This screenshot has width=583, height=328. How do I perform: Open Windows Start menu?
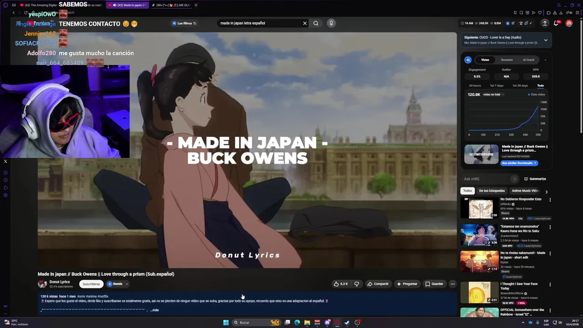tap(226, 323)
